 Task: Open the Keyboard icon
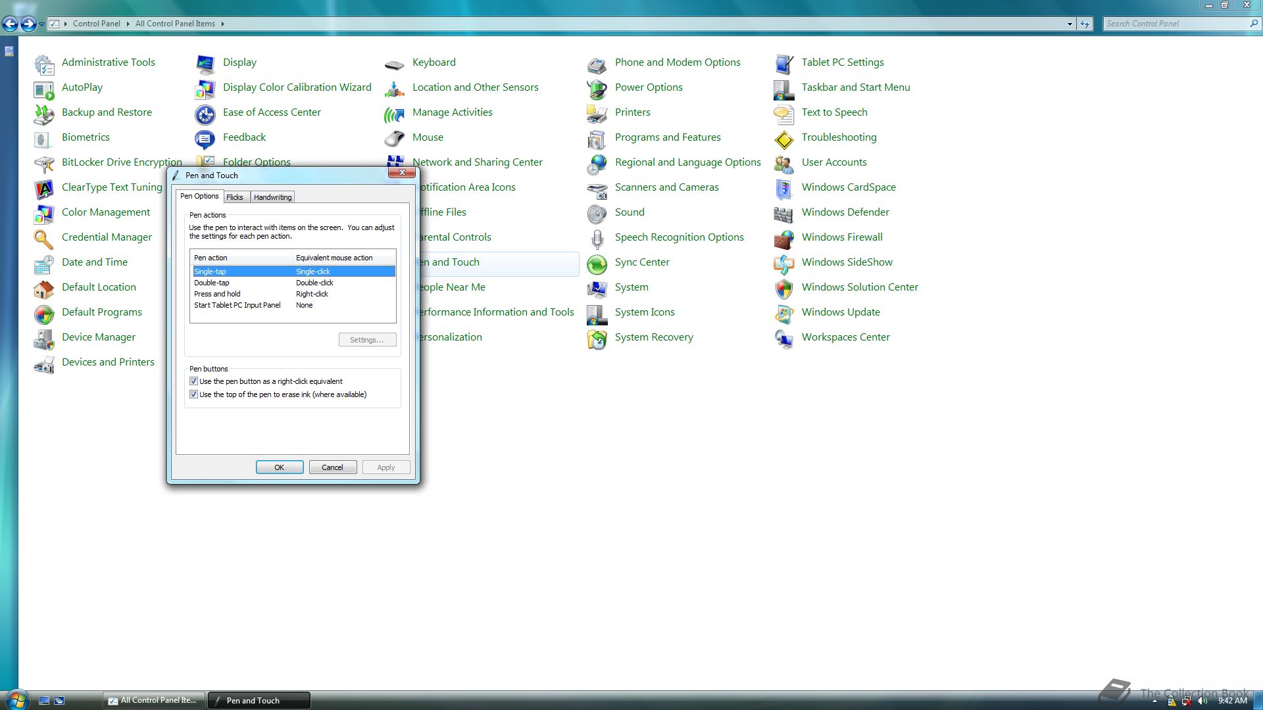point(395,64)
